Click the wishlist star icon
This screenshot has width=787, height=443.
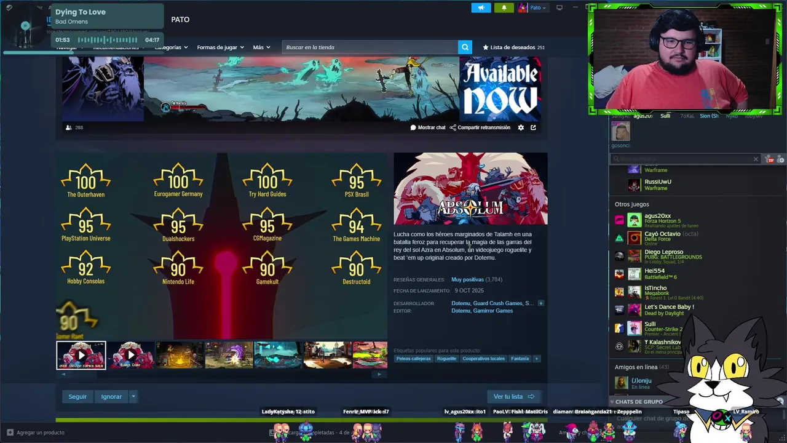coord(486,47)
